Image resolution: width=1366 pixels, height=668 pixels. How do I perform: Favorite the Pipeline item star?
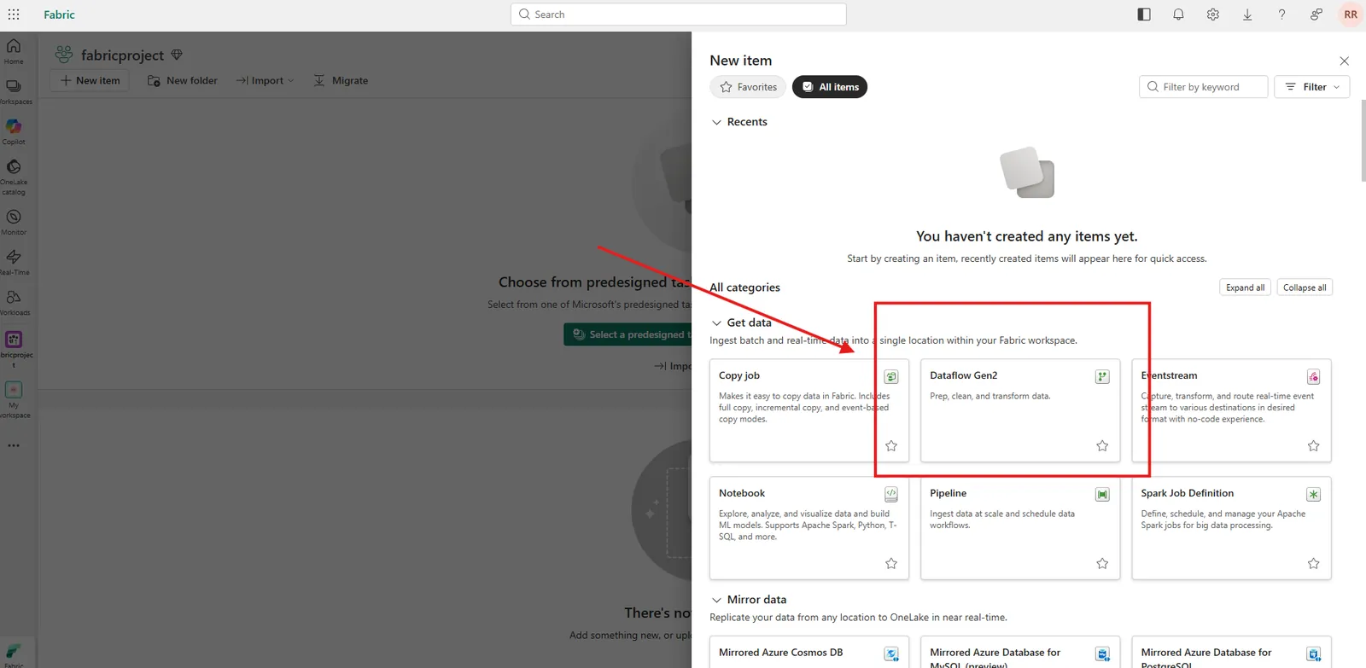click(x=1102, y=563)
